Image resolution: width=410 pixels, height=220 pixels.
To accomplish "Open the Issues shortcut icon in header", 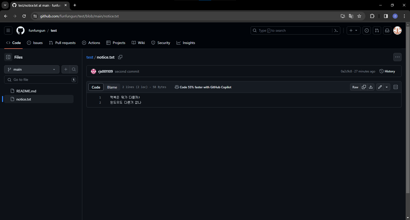I will pos(367,30).
